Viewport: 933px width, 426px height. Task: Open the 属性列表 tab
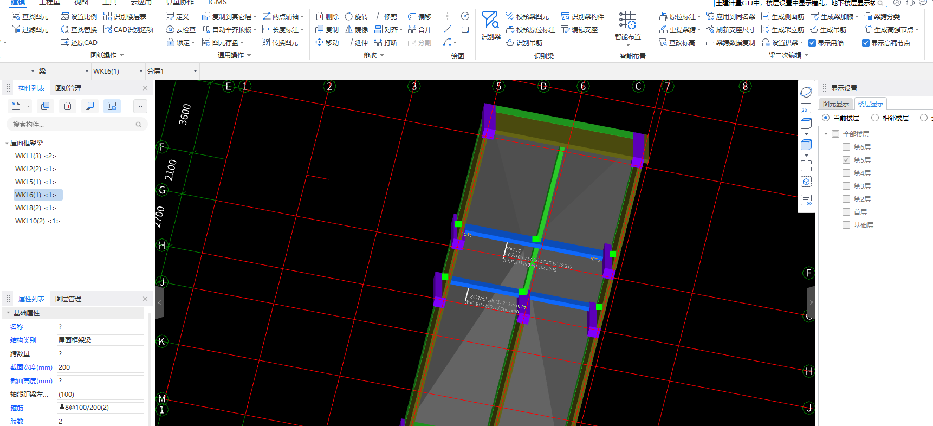coord(31,299)
